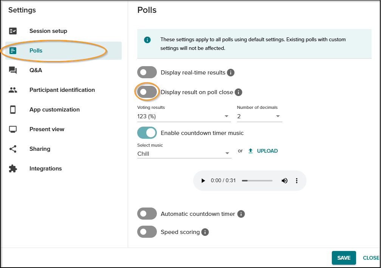Play the Chill music preview
Image resolution: width=381 pixels, height=268 pixels.
203,181
